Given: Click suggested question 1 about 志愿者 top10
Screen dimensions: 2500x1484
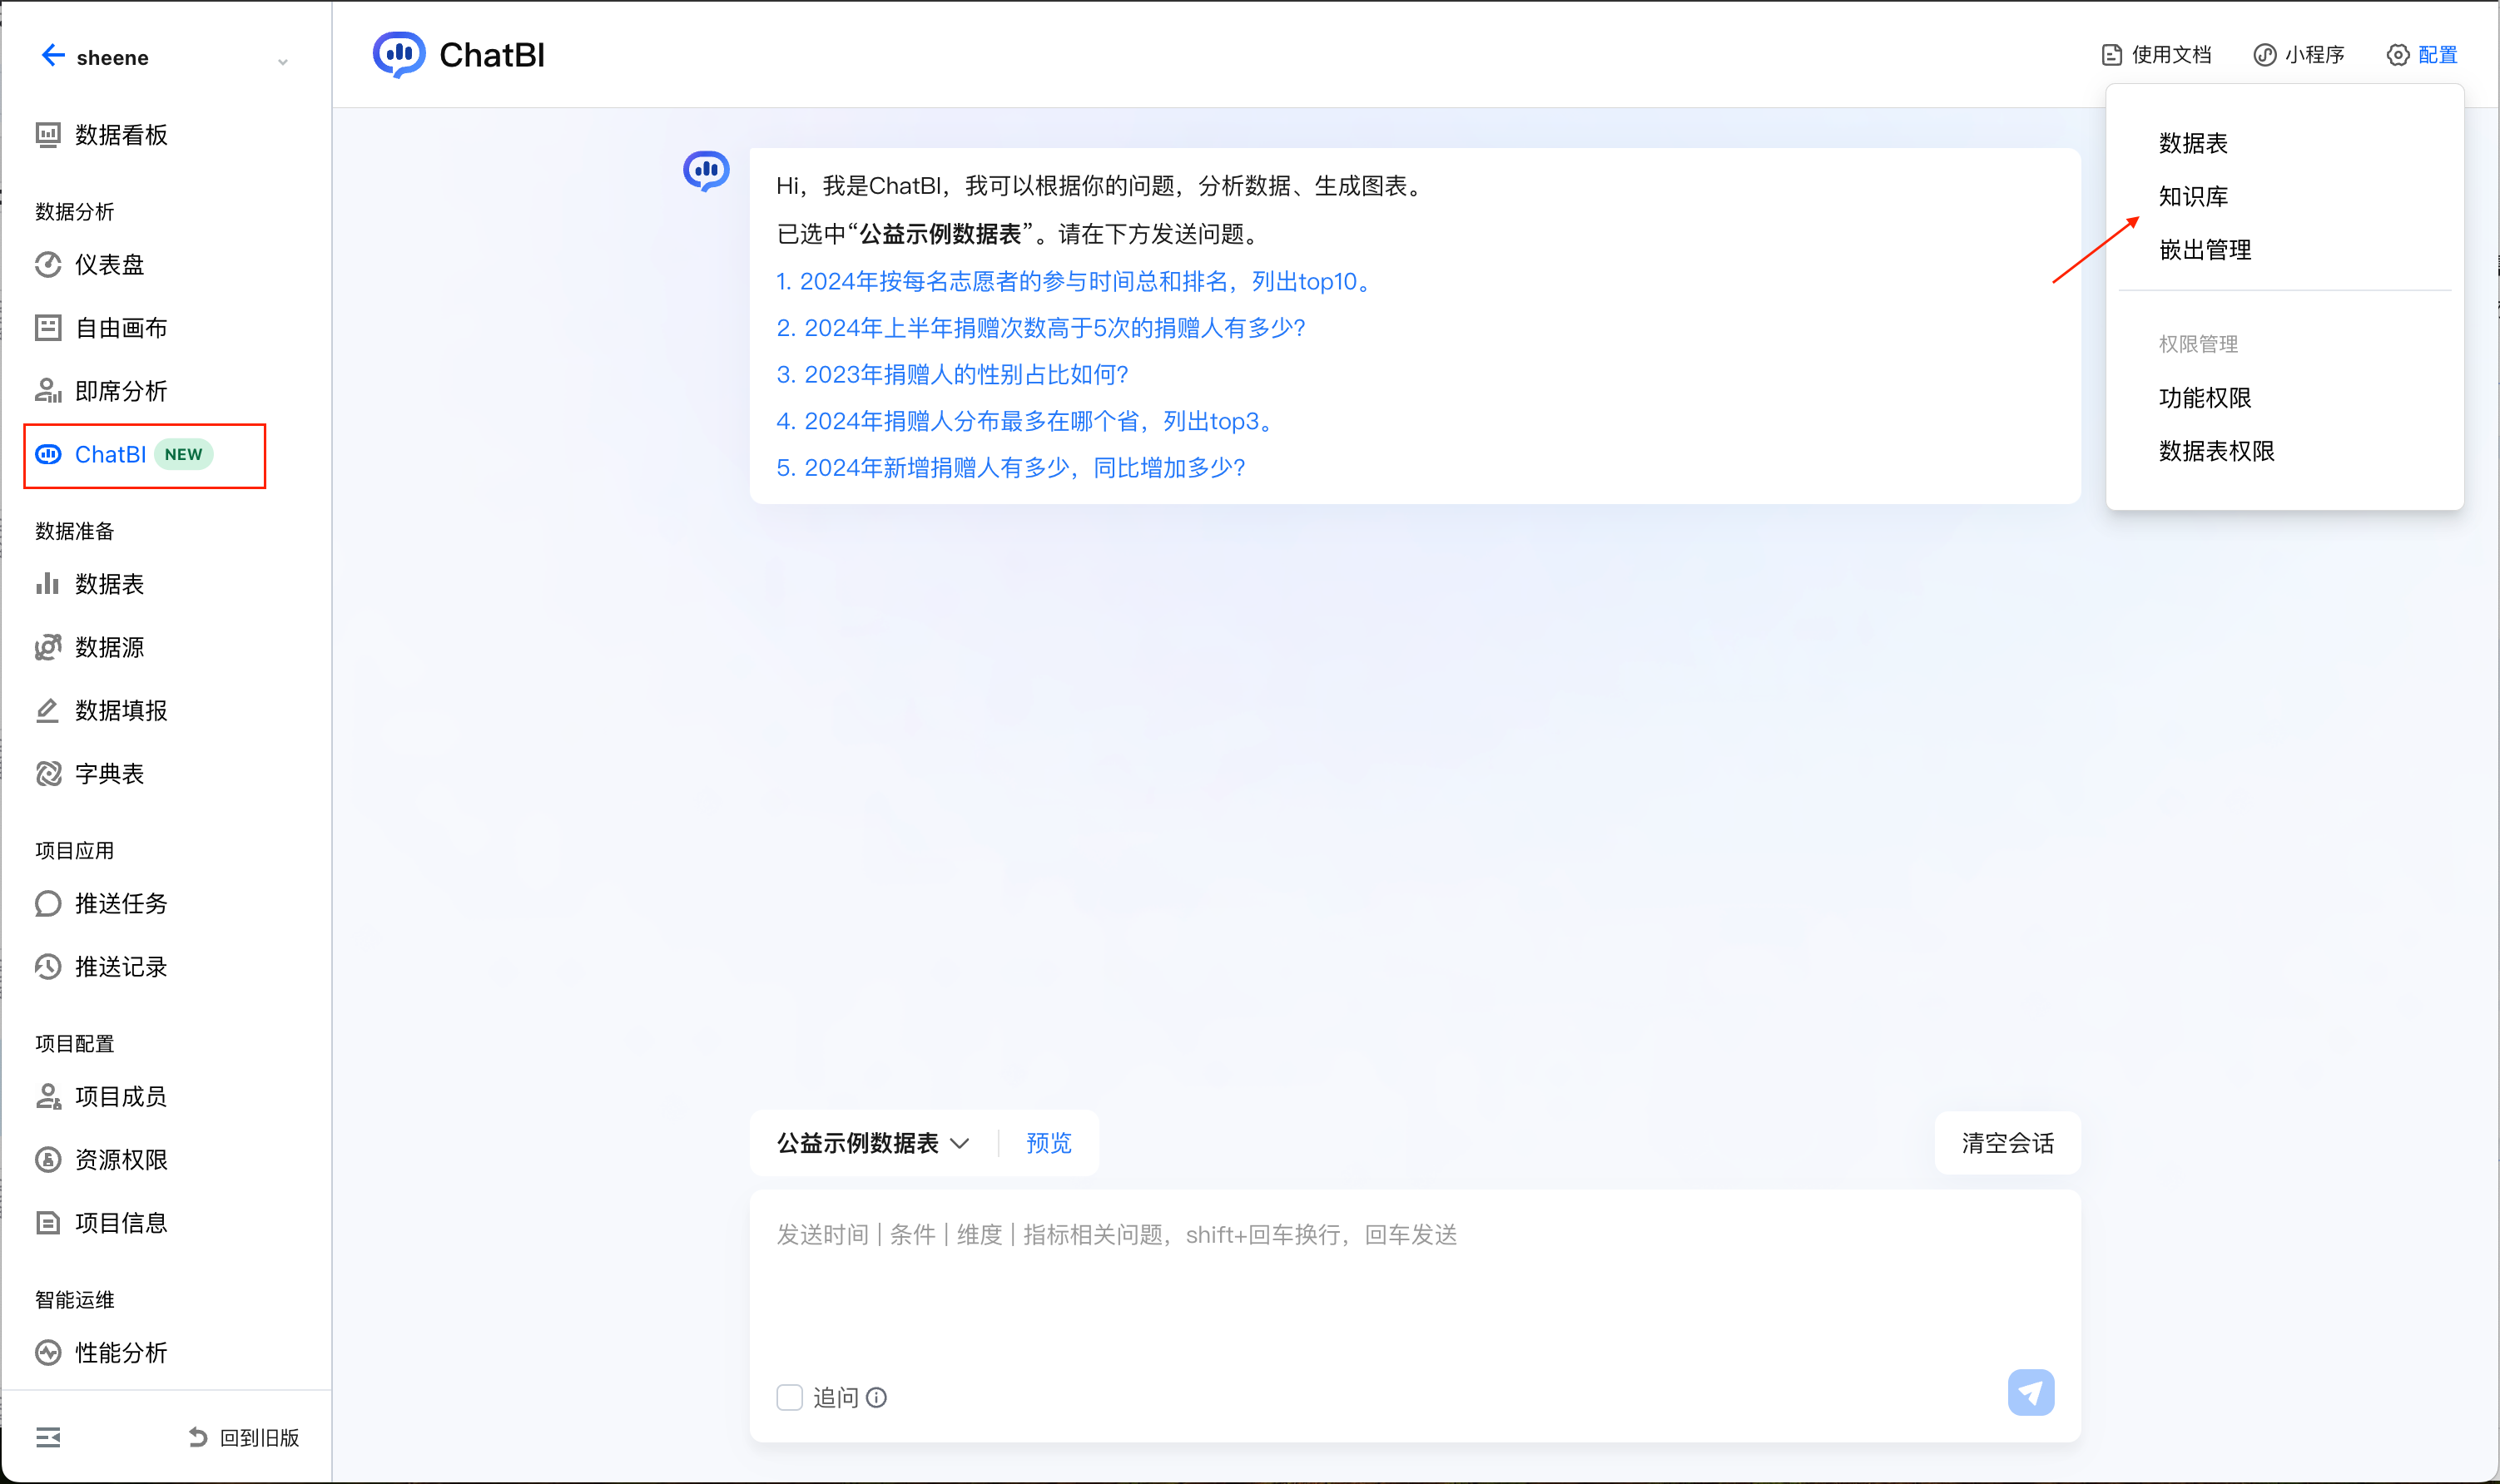Looking at the screenshot, I should coord(1076,282).
